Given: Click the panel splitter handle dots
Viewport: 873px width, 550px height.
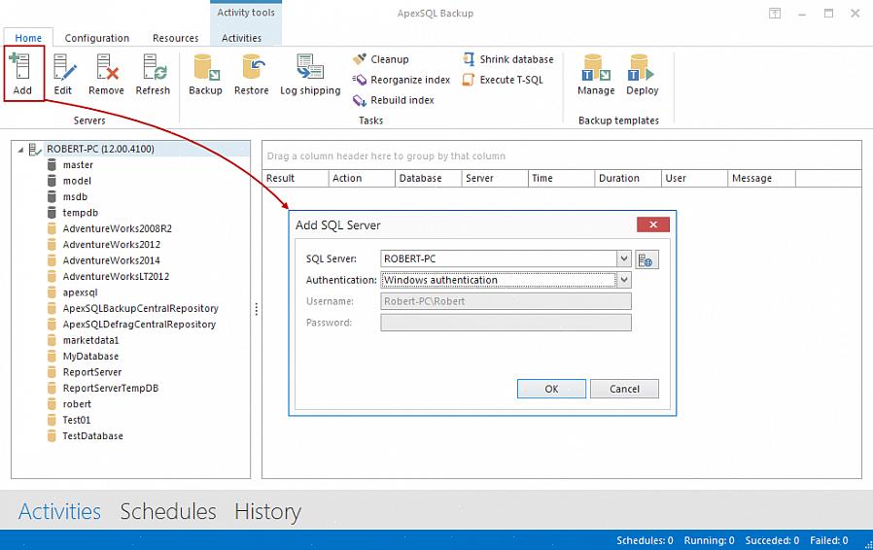Looking at the screenshot, I should coord(256,309).
